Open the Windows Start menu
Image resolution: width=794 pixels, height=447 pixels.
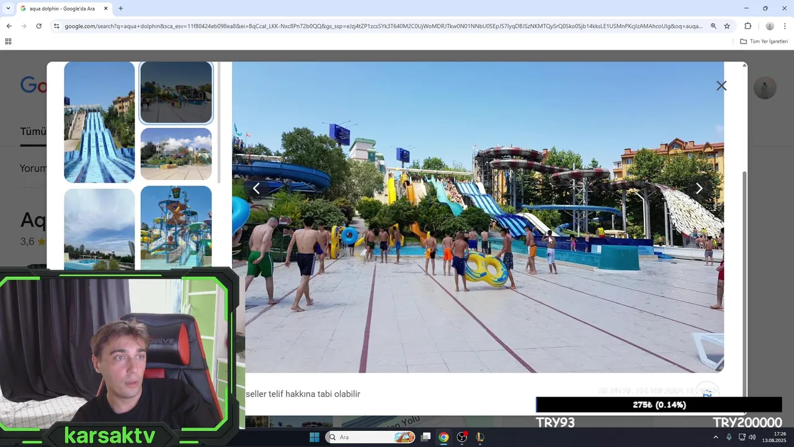tap(314, 437)
